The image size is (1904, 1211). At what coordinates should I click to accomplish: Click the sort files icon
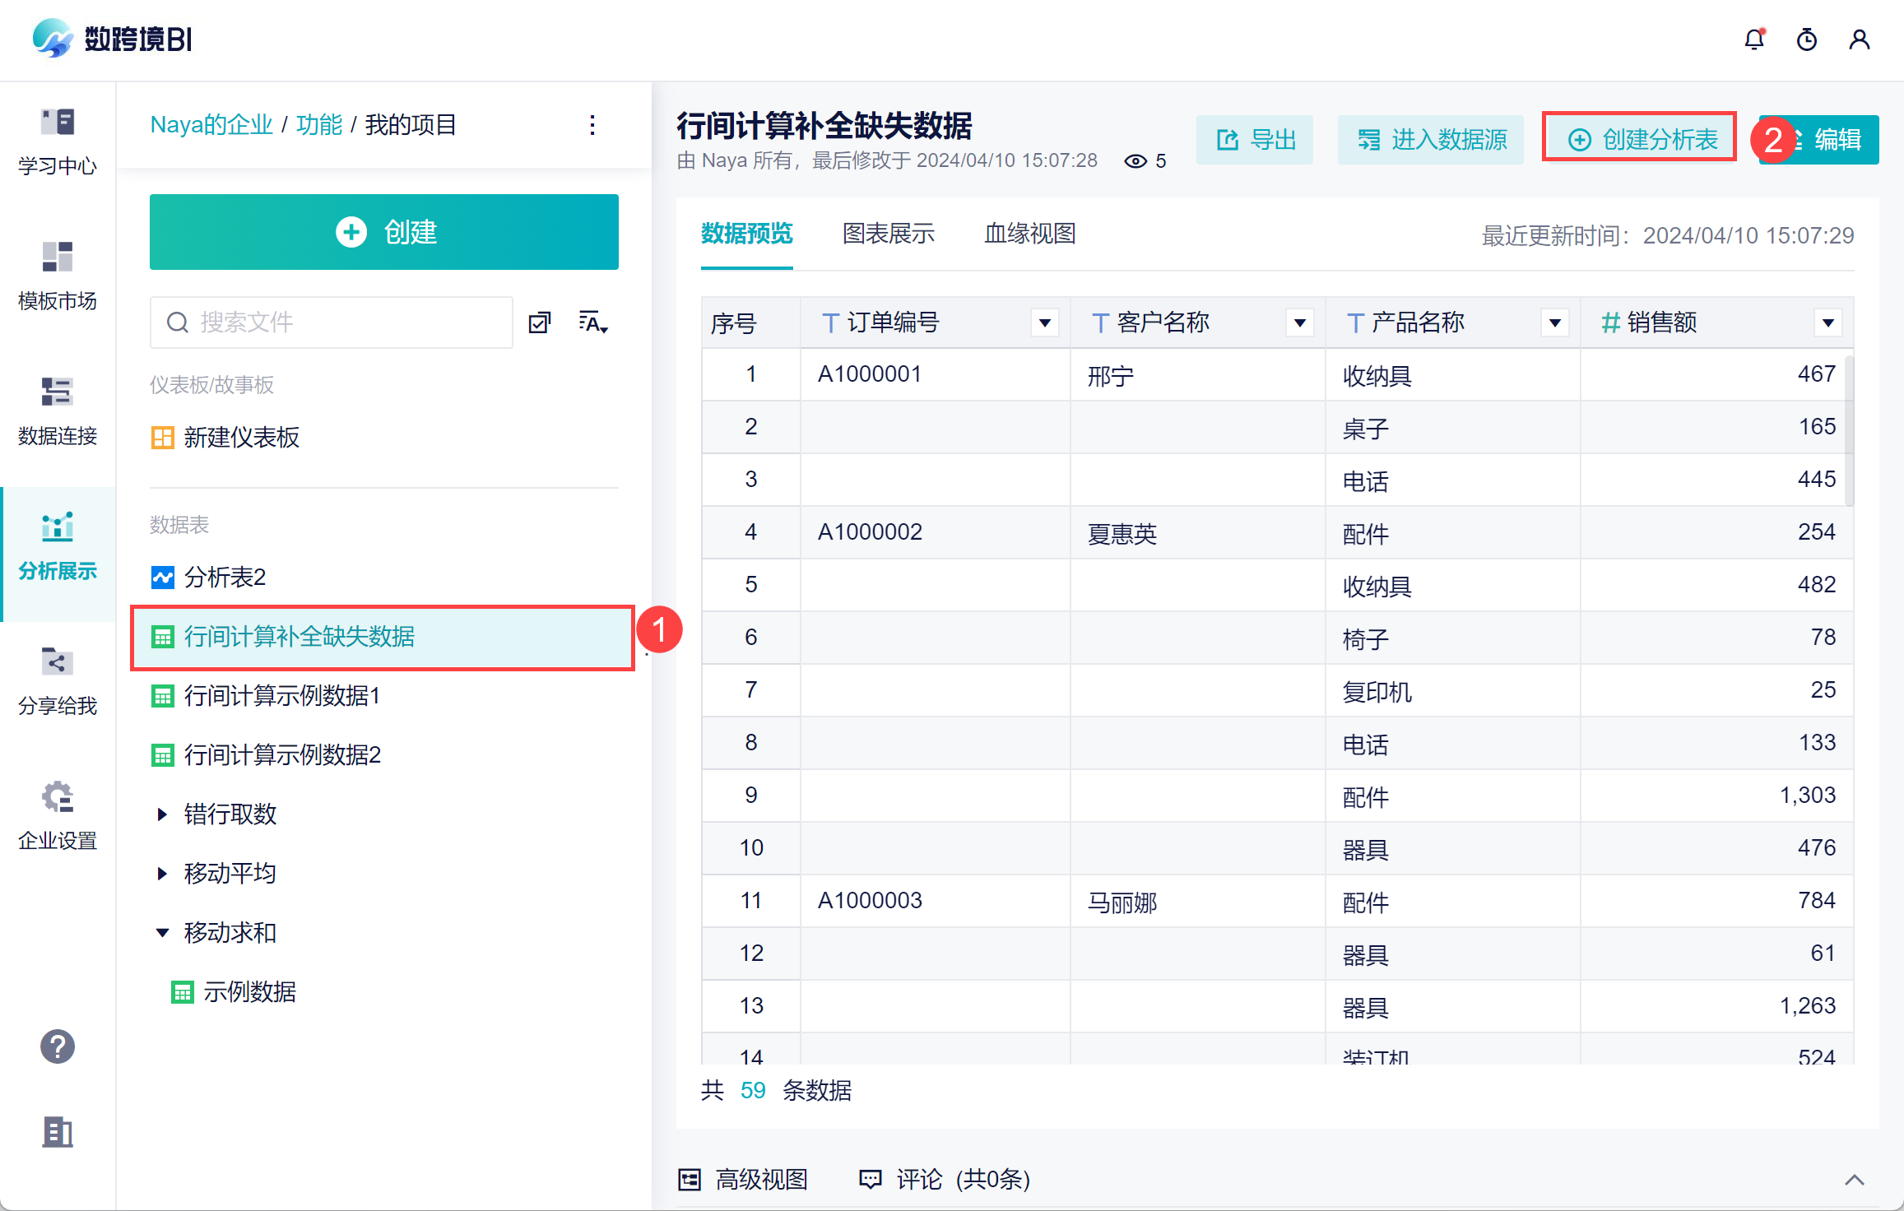592,322
